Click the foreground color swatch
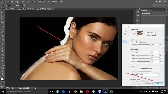This screenshot has height=94, width=168. [x=2, y=79]
